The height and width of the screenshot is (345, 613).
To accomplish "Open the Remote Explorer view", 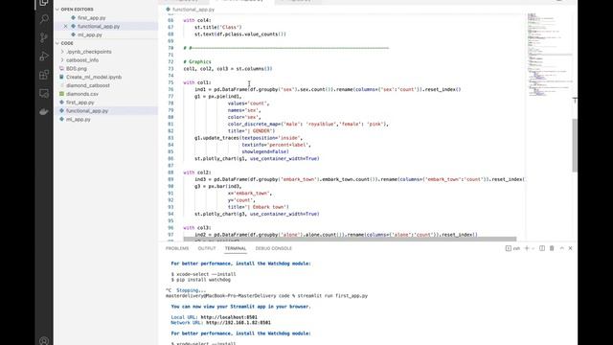I will 44,93.
